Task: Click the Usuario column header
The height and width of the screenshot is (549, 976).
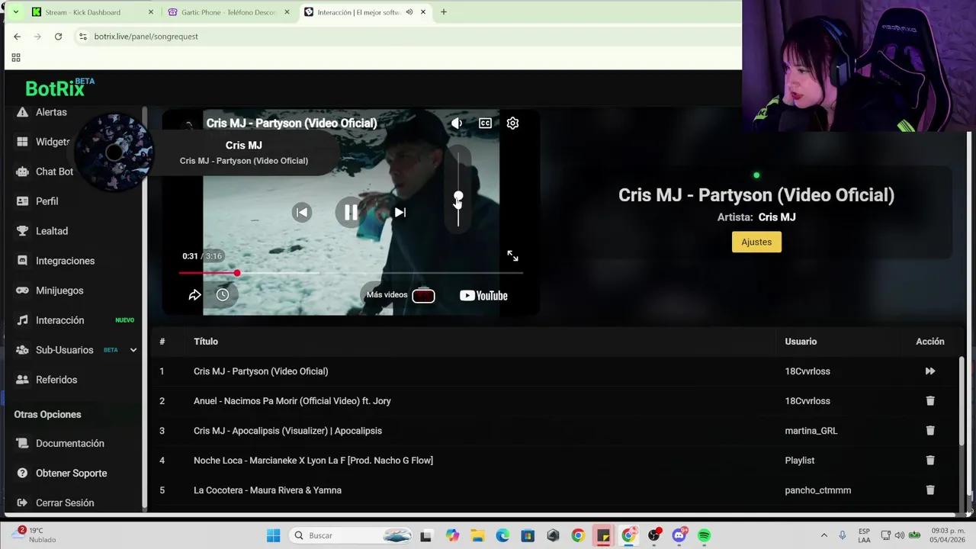Action: pyautogui.click(x=801, y=342)
